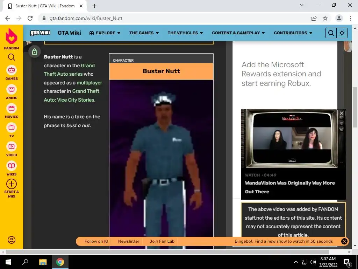Open the TV section icon
The height and width of the screenshot is (269, 358).
pos(12,127)
